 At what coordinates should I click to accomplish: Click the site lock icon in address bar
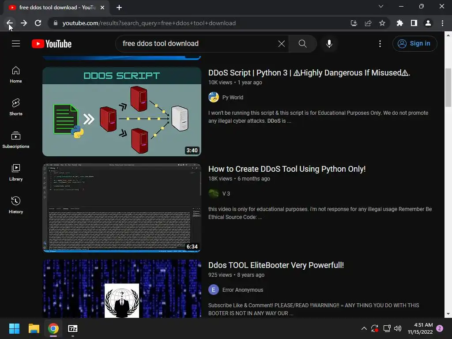tap(55, 23)
